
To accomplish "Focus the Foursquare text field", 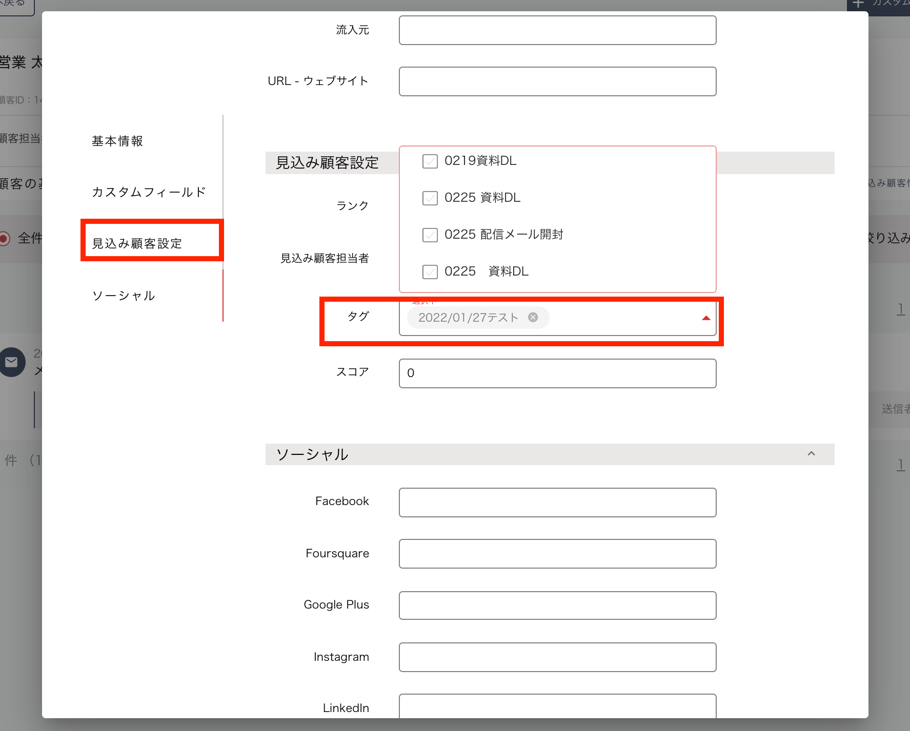I will 557,554.
